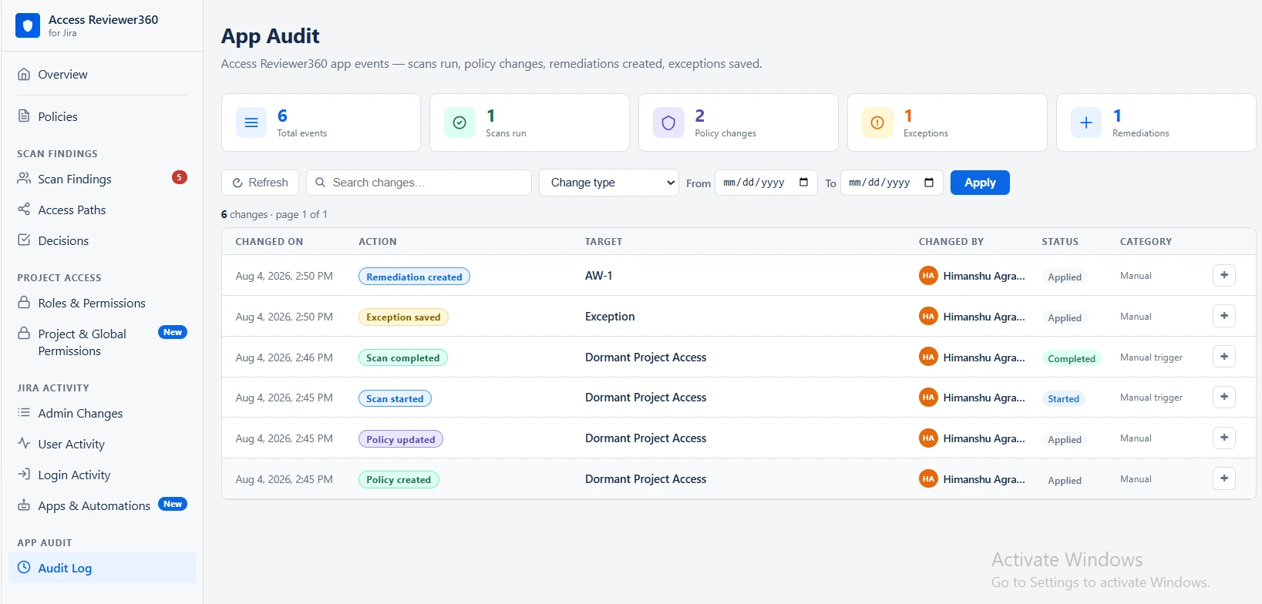Click the Refresh button
Viewport: 1262px width, 604px height.
pyautogui.click(x=260, y=183)
